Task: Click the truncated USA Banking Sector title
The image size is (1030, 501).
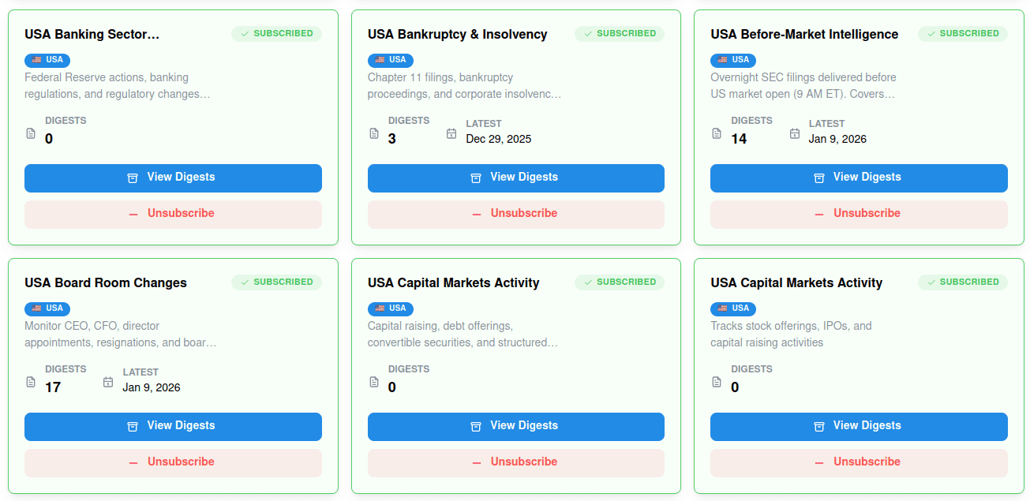Action: (x=92, y=35)
